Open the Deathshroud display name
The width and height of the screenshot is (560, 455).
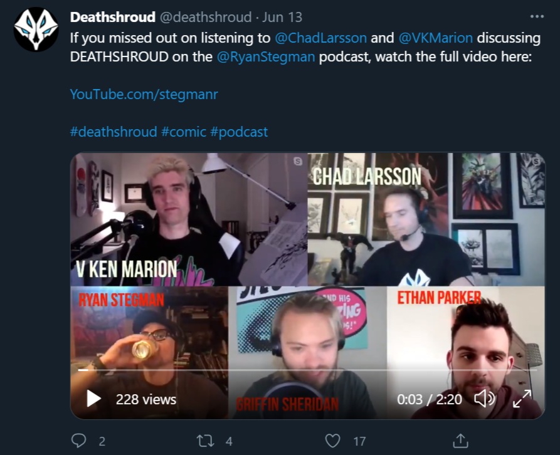[113, 17]
